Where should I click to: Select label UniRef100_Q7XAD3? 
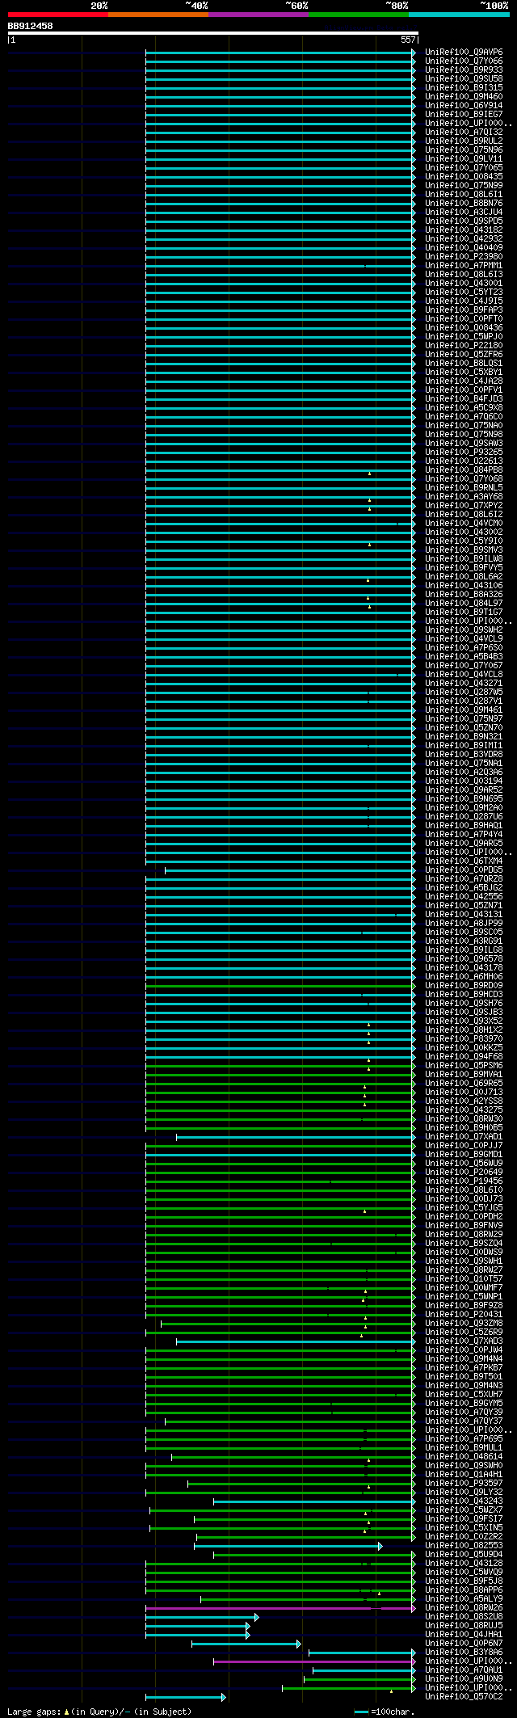(464, 1341)
